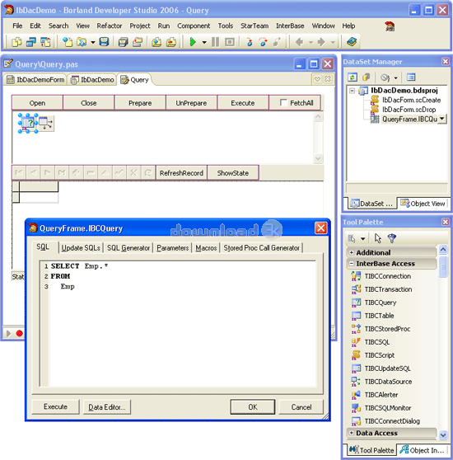
Task: Click the Save floppy-disk toolbar icon
Action: point(104,42)
